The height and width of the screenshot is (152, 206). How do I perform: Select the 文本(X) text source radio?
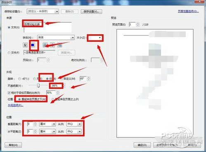click(x=9, y=27)
